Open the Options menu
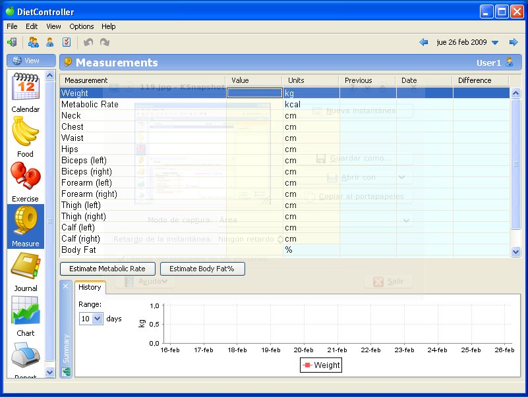The width and height of the screenshot is (528, 397). [82, 26]
